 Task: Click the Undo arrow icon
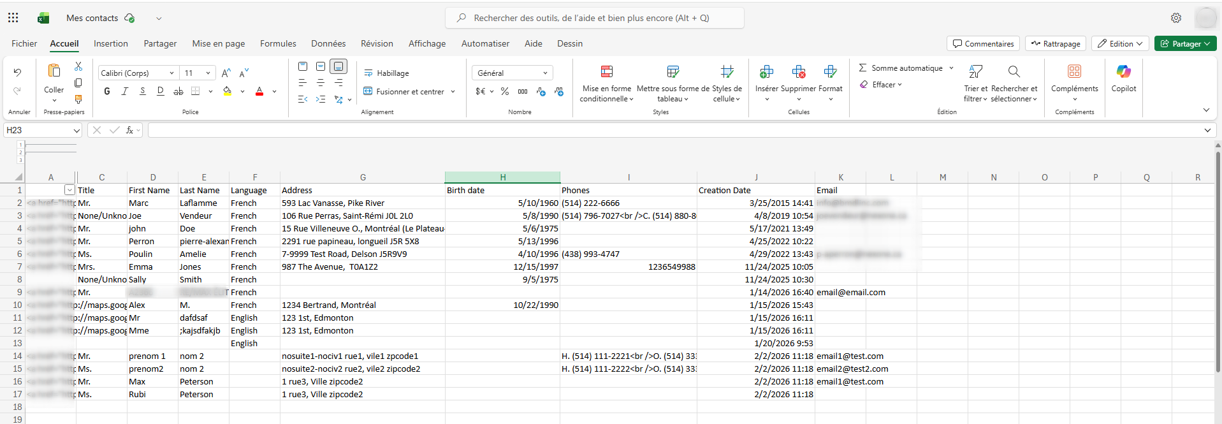tap(17, 73)
